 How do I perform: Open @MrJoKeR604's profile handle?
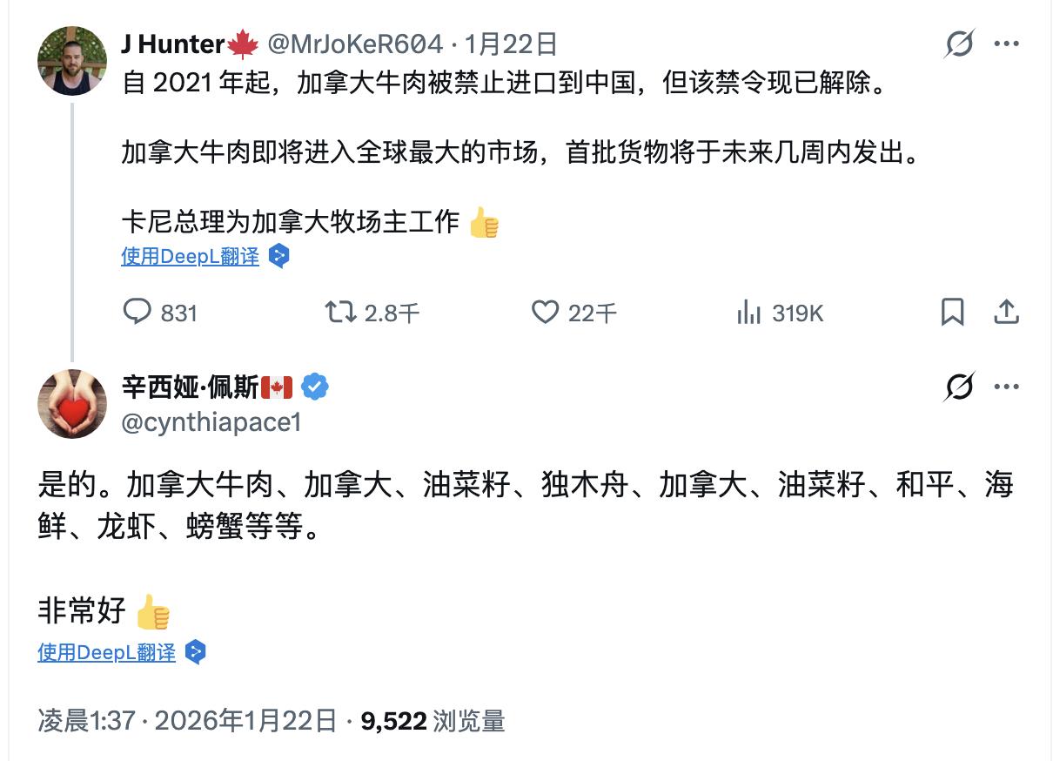365,43
